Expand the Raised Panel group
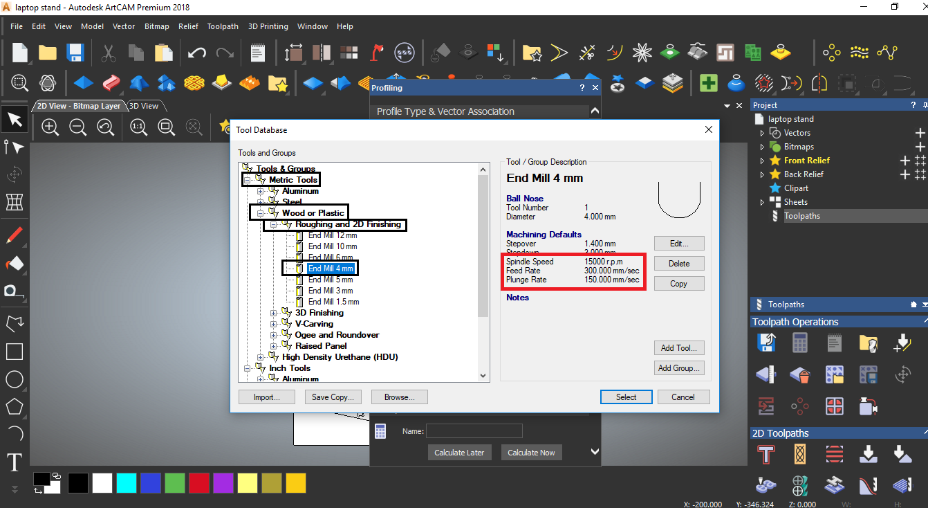928x508 pixels. click(x=273, y=346)
